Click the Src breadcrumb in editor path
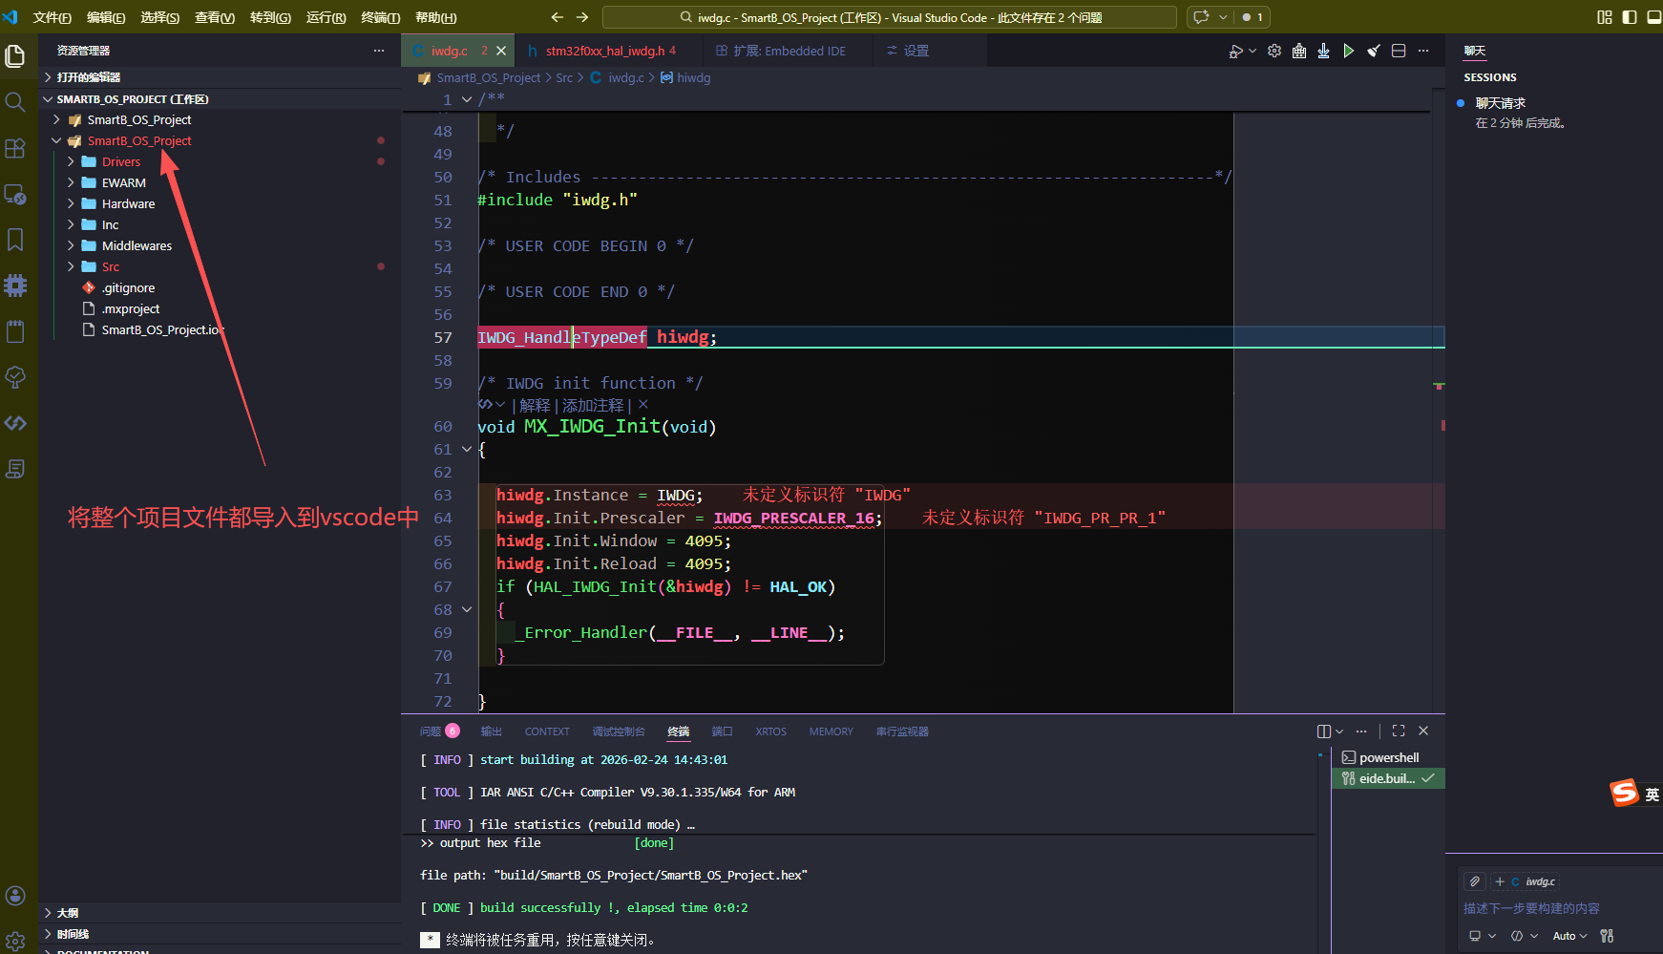 (x=564, y=78)
